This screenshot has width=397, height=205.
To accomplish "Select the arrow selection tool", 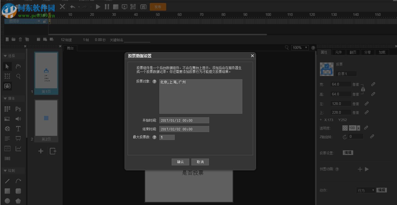I will [x=7, y=66].
